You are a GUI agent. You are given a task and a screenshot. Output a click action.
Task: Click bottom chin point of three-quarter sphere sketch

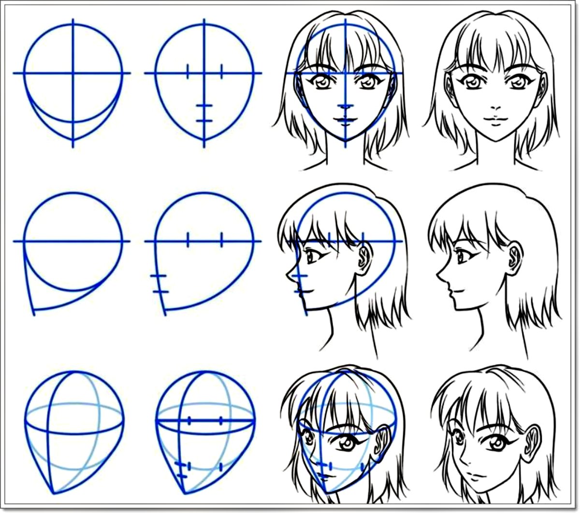[52, 493]
